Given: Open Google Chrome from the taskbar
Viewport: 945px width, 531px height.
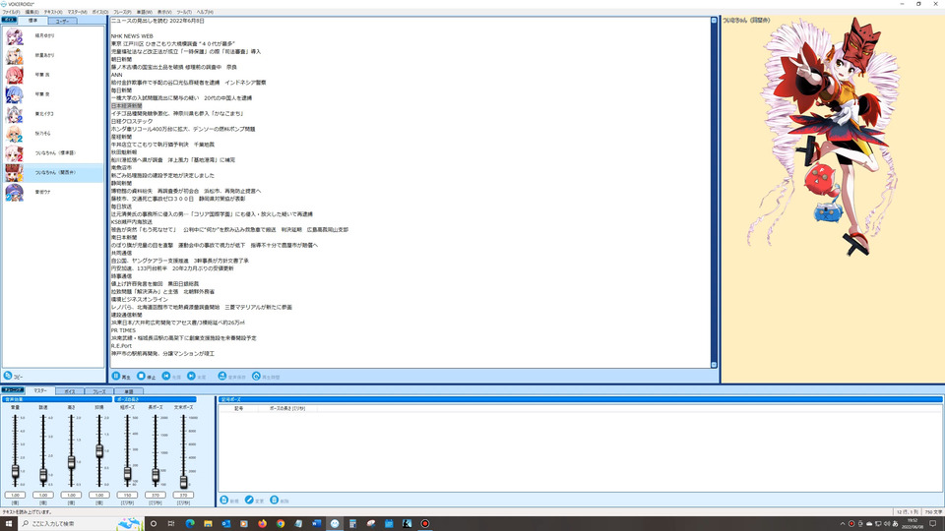Looking at the screenshot, I should point(281,523).
